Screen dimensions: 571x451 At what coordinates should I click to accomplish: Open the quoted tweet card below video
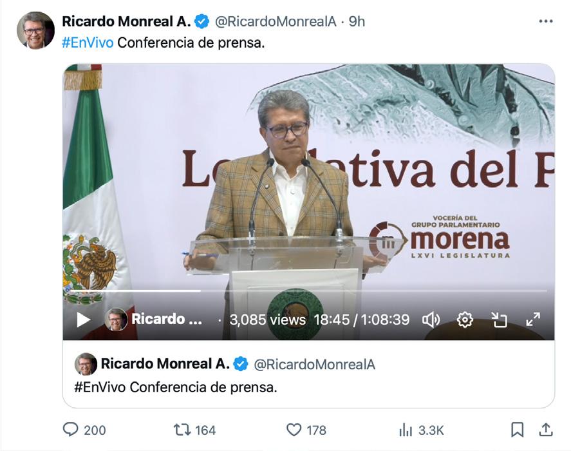[308, 374]
